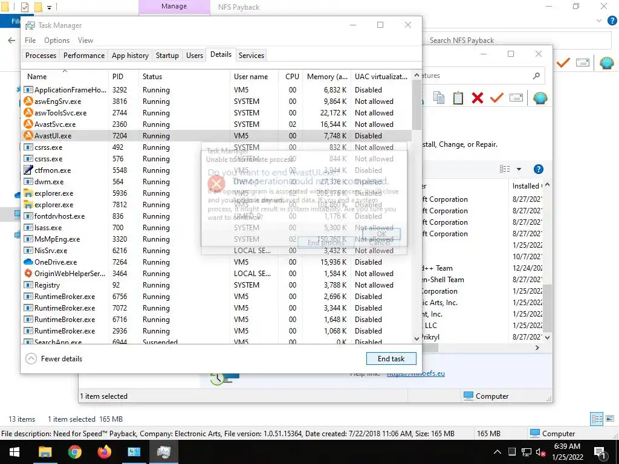Viewport: 619px width, 464px height.
Task: Click the red X delete icon in Programs and Features
Action: pyautogui.click(x=478, y=98)
